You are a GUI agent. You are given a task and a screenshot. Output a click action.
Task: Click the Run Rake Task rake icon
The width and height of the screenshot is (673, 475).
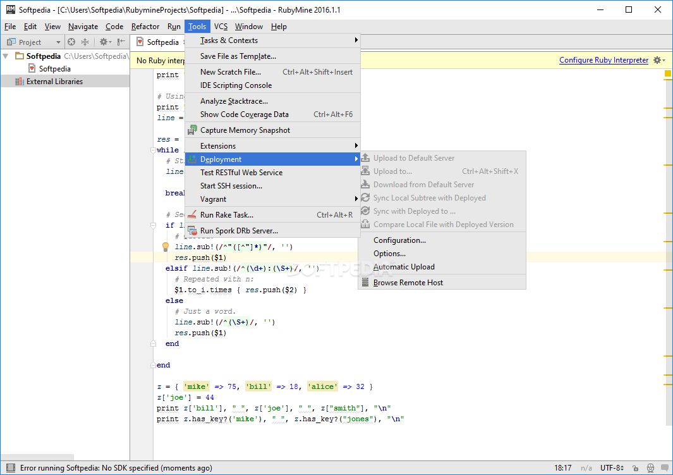(192, 215)
